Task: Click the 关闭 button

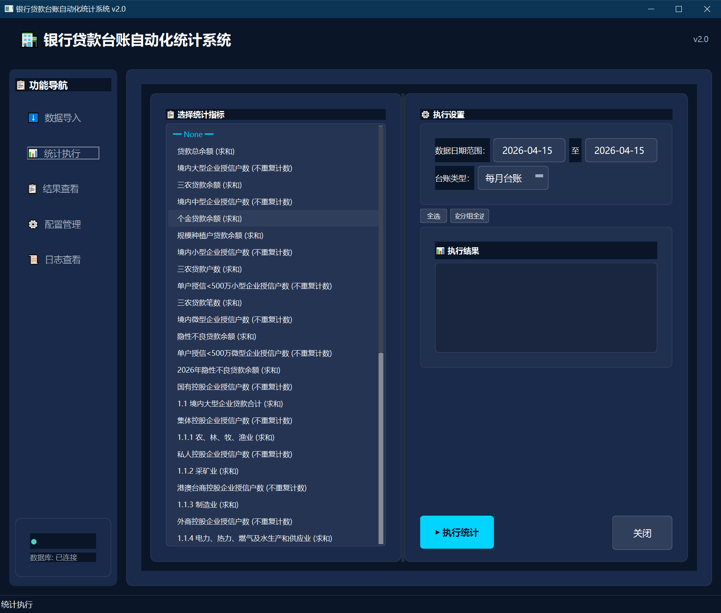Action: 642,533
